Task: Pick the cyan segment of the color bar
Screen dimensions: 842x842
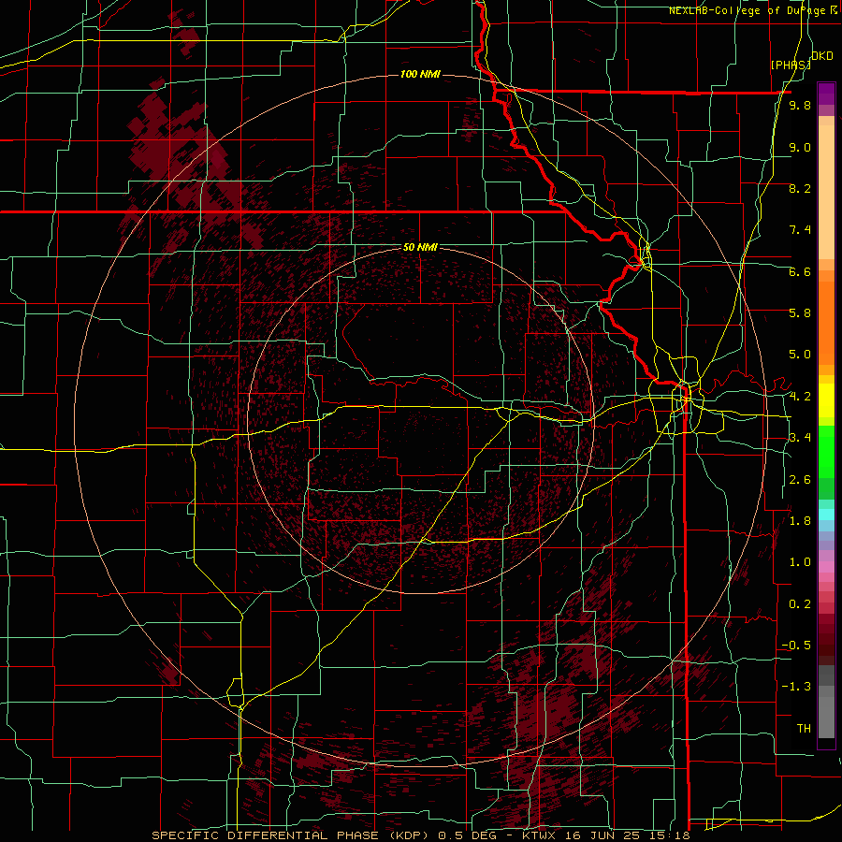Action: click(x=826, y=515)
